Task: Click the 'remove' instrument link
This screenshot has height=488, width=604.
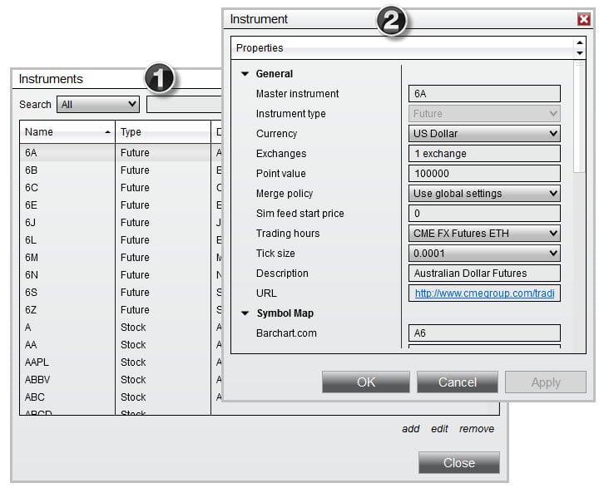Action: click(476, 429)
